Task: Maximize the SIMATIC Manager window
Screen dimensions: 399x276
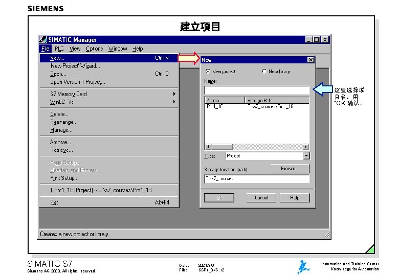Action: pyautogui.click(x=316, y=40)
